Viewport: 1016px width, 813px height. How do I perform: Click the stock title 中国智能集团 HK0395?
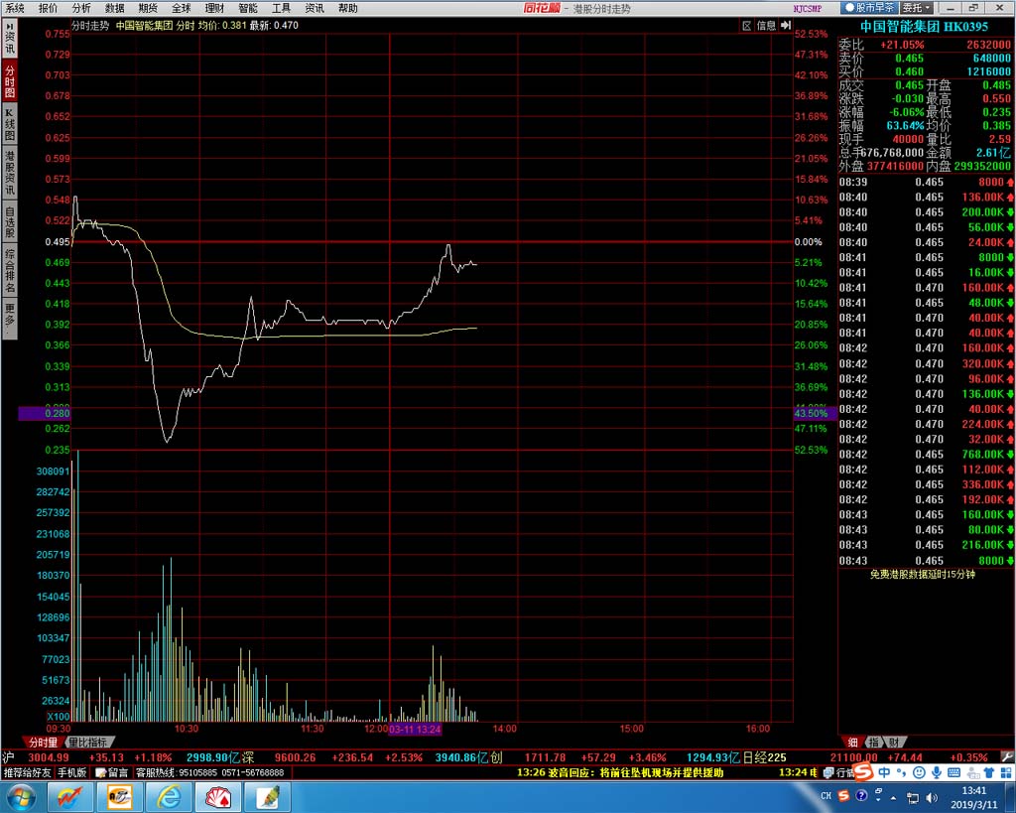coord(924,27)
